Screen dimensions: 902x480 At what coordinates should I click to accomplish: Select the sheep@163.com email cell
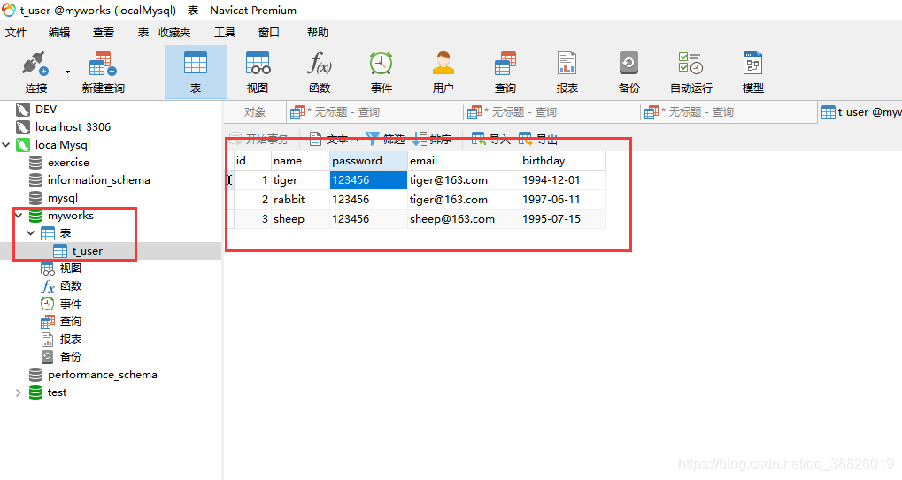pyautogui.click(x=464, y=219)
